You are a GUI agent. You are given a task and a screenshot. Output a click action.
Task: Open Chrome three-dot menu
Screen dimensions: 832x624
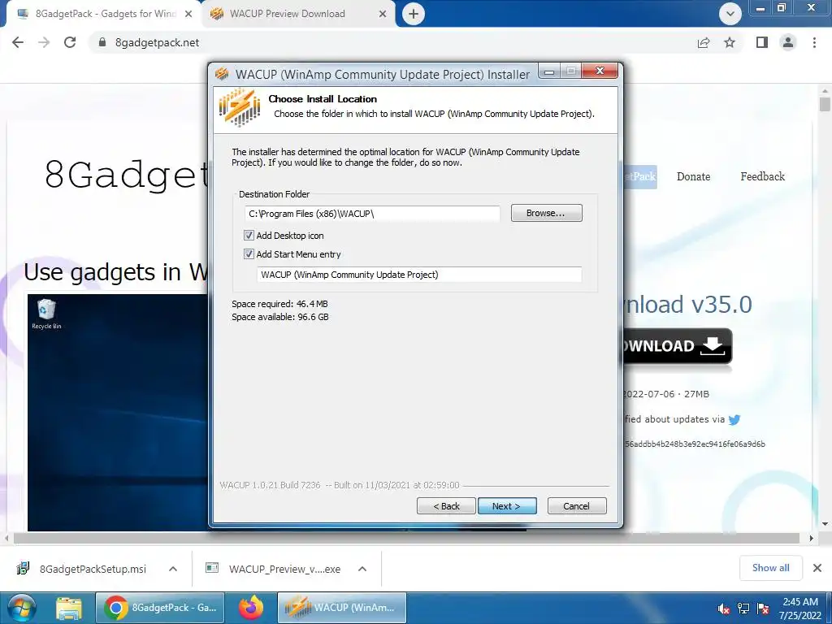tap(814, 42)
